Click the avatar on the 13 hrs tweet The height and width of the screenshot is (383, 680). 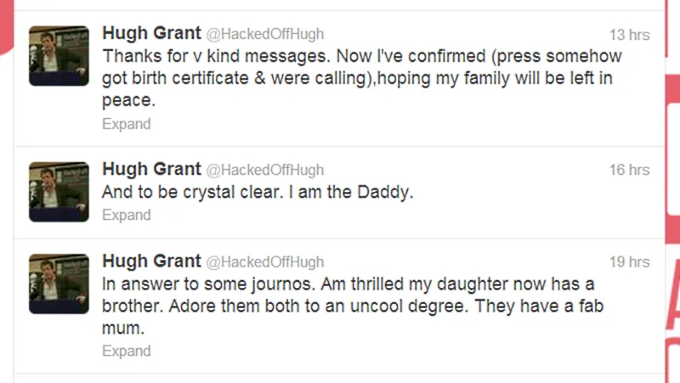(x=59, y=55)
